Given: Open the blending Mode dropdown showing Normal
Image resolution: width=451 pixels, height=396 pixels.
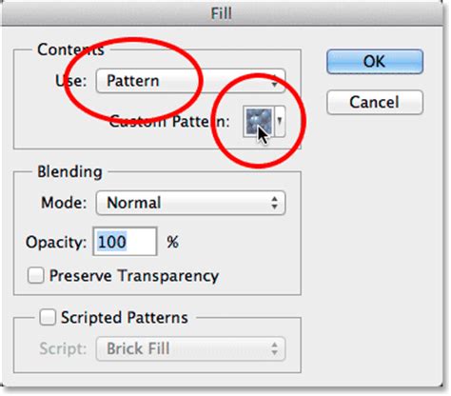Looking at the screenshot, I should point(190,203).
